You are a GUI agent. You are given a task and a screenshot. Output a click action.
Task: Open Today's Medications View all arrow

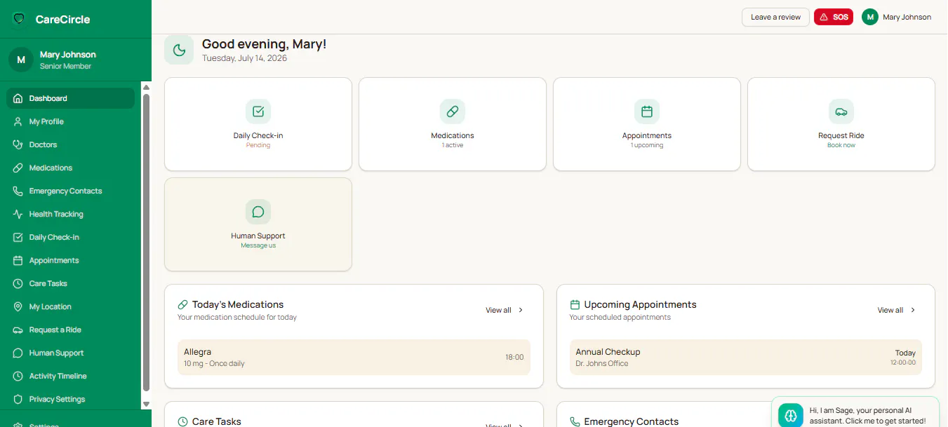tap(521, 310)
